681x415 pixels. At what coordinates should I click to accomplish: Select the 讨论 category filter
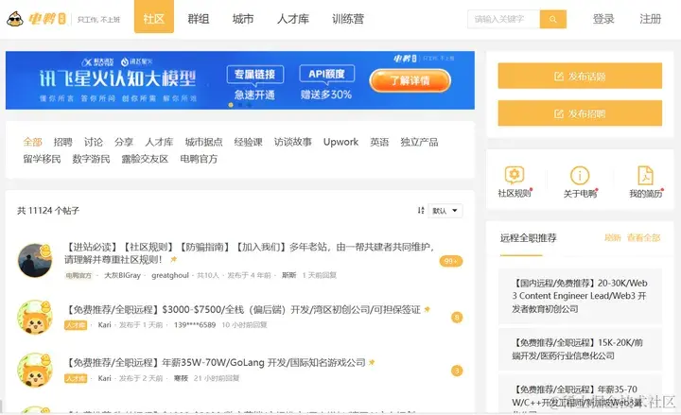pyautogui.click(x=94, y=142)
